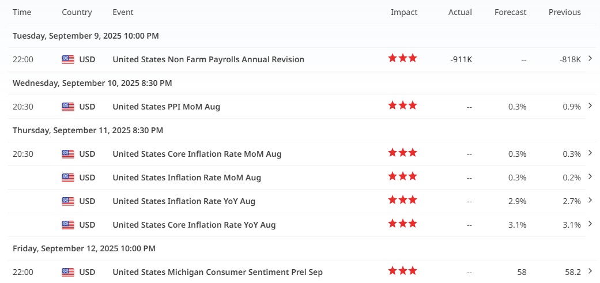Click the flag icon for Core Inflation MoM
The image size is (600, 283).
click(68, 154)
